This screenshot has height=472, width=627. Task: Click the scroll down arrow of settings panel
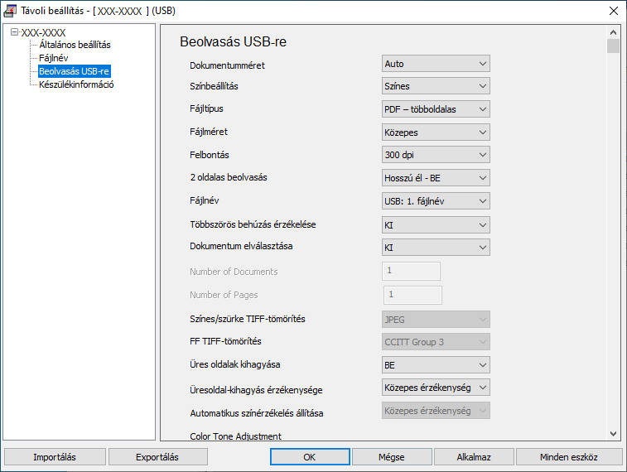(x=613, y=433)
